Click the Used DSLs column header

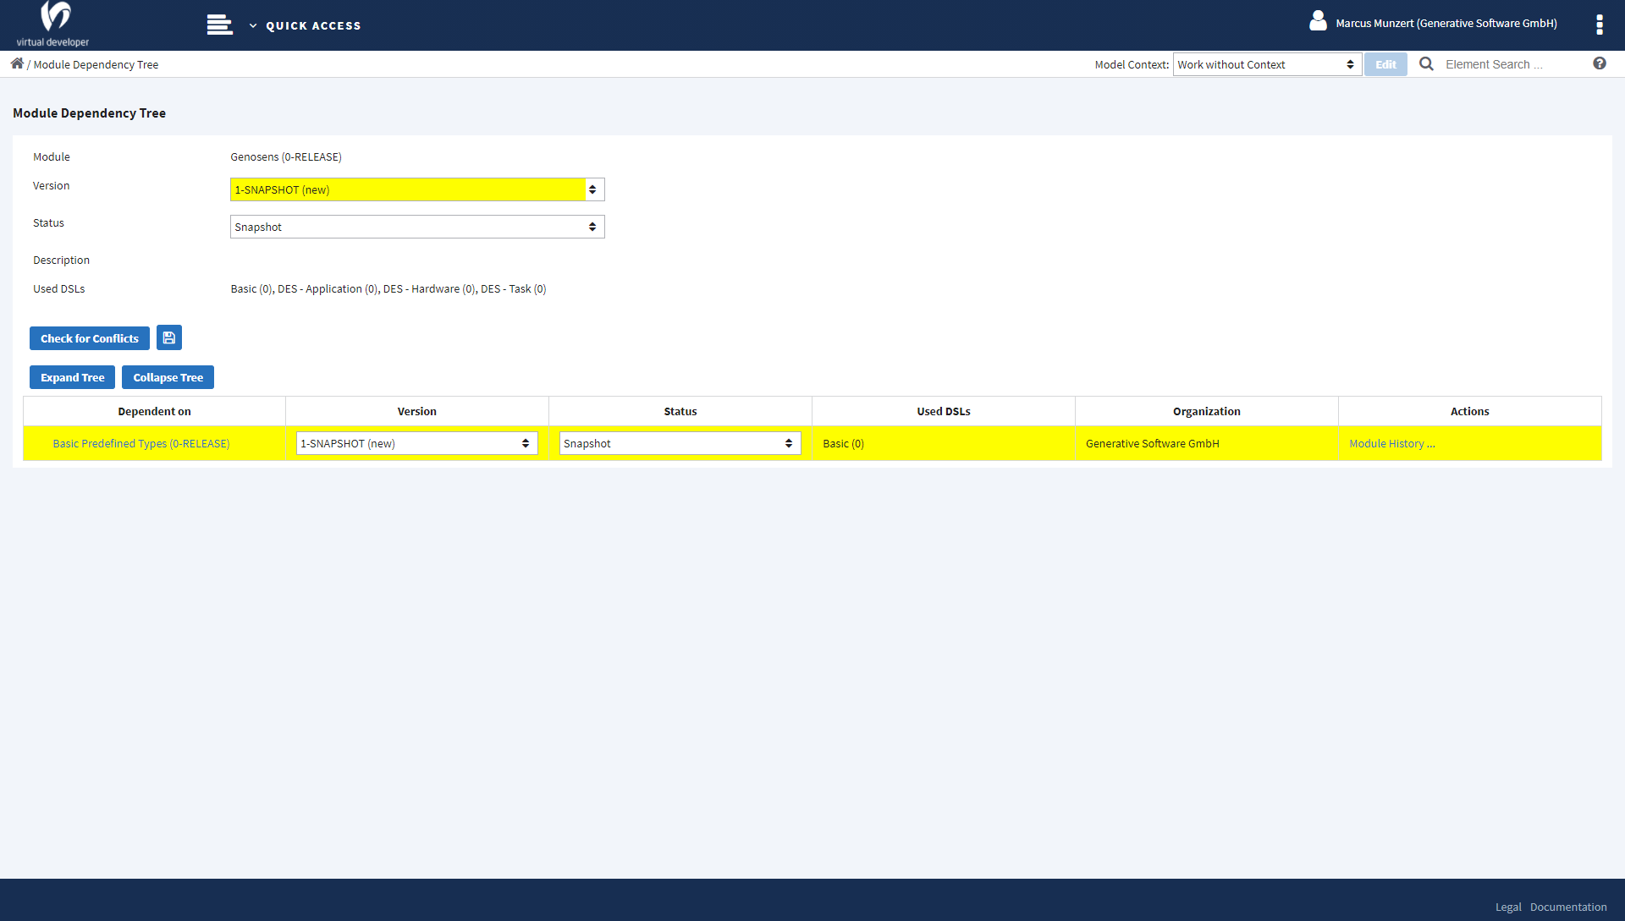(944, 412)
